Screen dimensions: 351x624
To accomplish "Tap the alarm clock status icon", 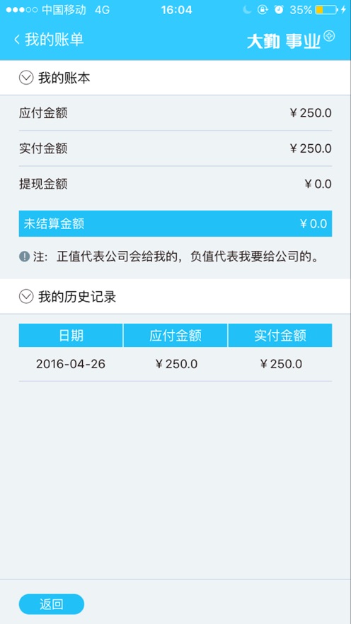I will click(279, 10).
